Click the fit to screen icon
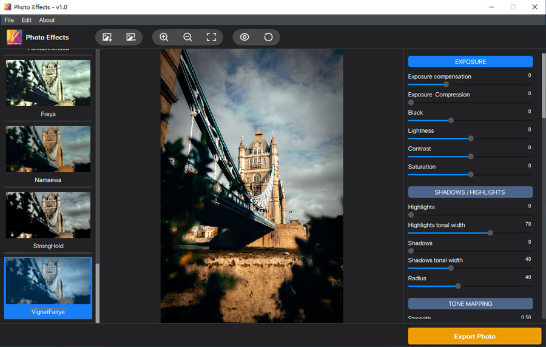This screenshot has height=347, width=546. [211, 37]
